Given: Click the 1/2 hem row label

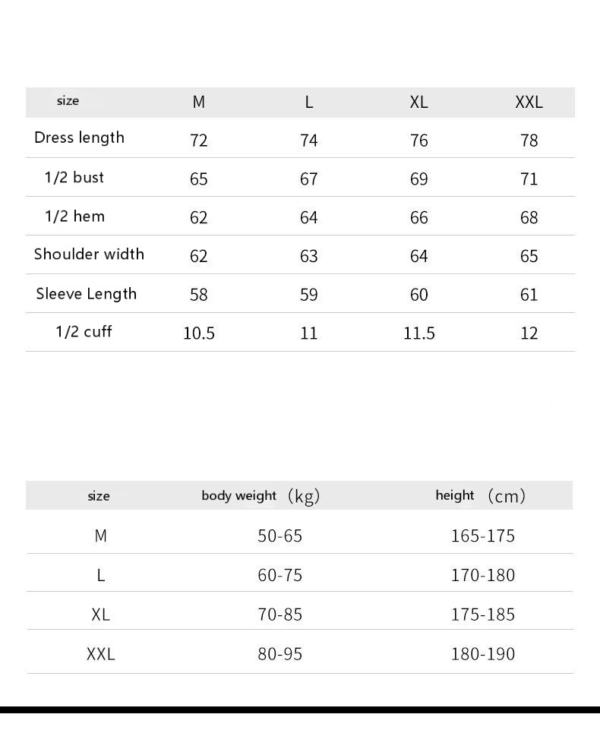Looking at the screenshot, I should [x=74, y=216].
